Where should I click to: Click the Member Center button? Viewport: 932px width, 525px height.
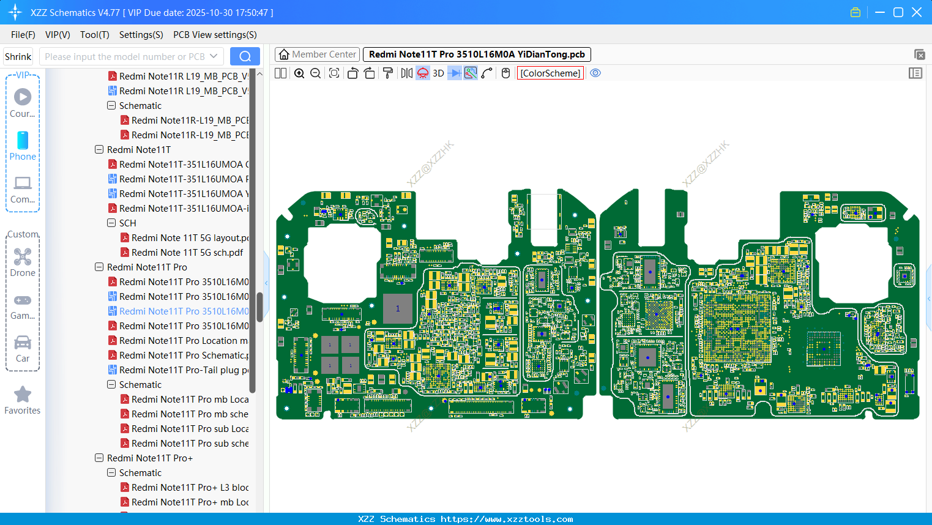(x=316, y=54)
